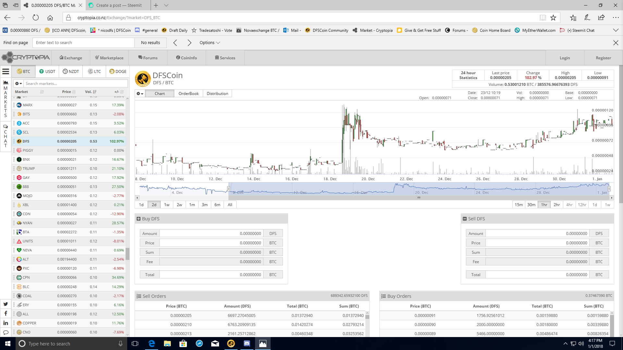
Task: Set chart range to 6m
Action: click(x=217, y=205)
